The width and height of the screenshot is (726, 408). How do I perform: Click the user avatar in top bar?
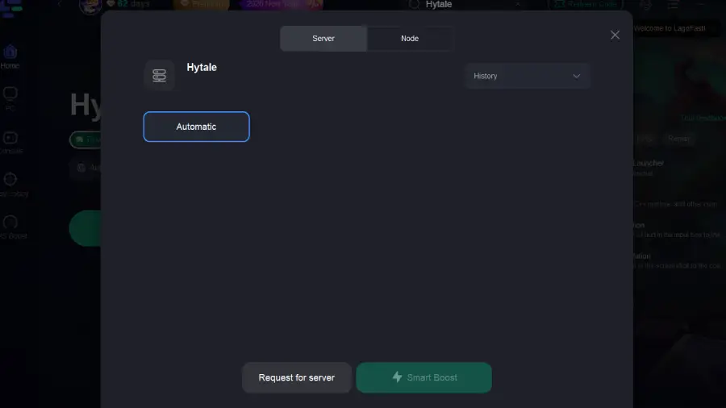[x=90, y=5]
